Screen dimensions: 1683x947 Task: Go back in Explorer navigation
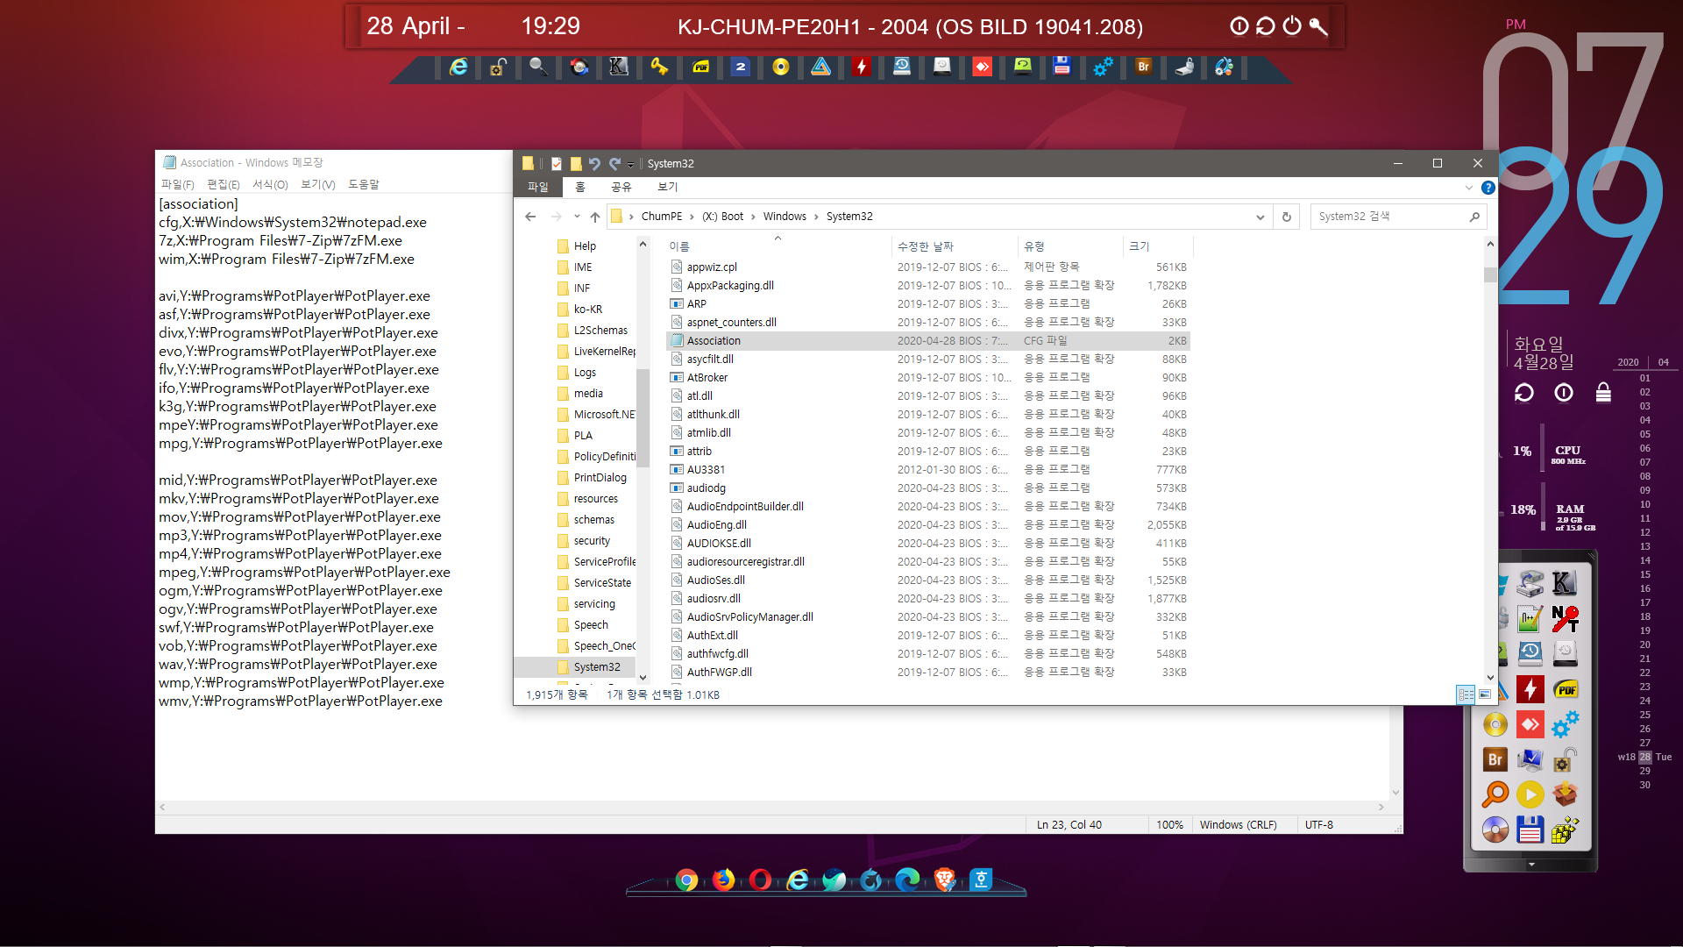(530, 217)
